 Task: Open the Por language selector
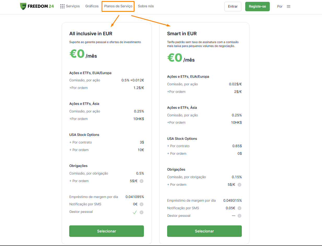tap(280, 7)
